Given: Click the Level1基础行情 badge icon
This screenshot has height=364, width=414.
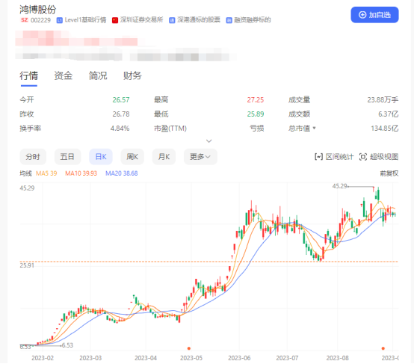Looking at the screenshot, I should 60,20.
